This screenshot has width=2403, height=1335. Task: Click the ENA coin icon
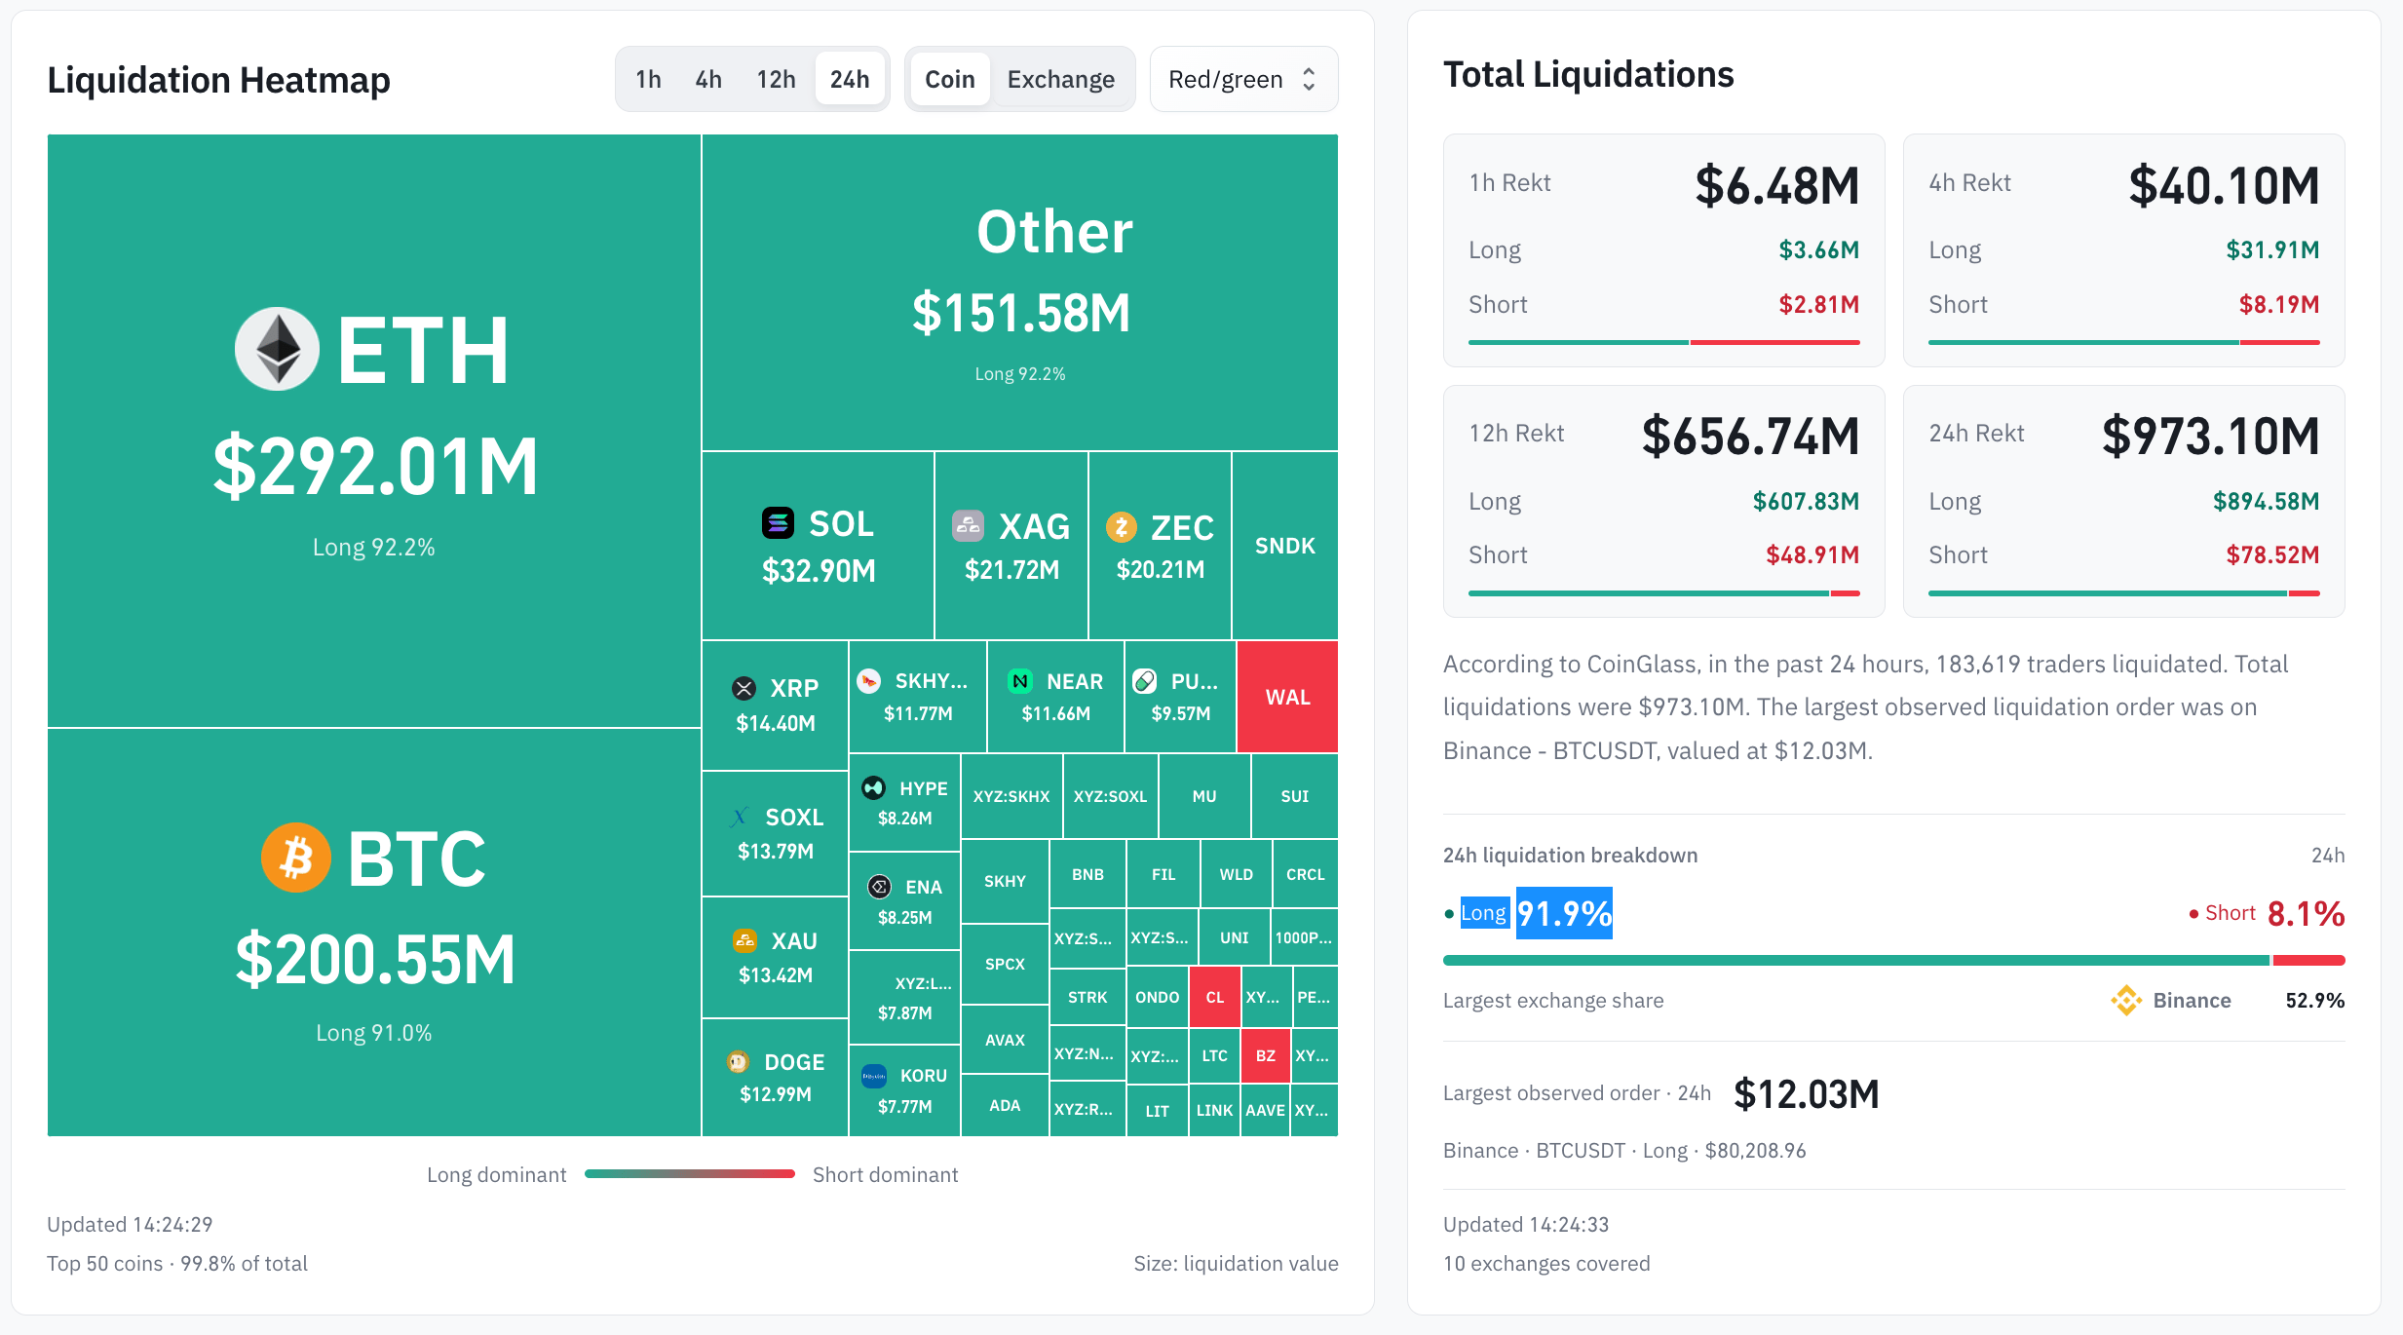(x=880, y=887)
